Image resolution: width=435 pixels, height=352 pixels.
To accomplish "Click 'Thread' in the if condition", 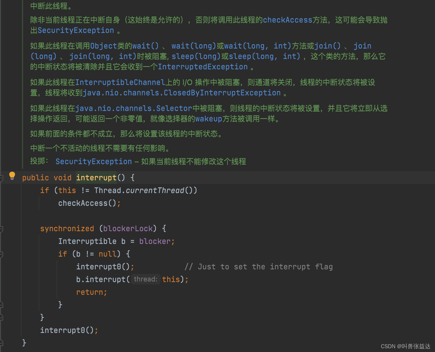I will click(x=108, y=190).
